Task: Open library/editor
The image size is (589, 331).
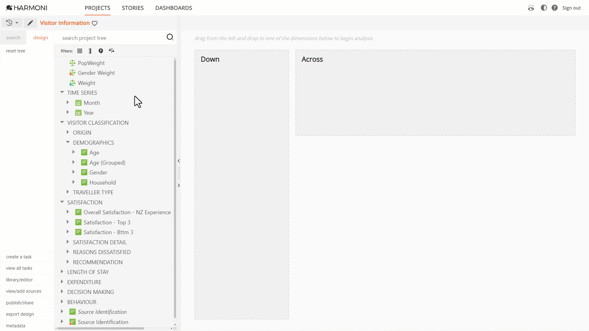Action: click(19, 280)
